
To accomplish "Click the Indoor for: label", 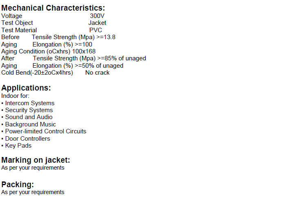I will tap(16, 96).
